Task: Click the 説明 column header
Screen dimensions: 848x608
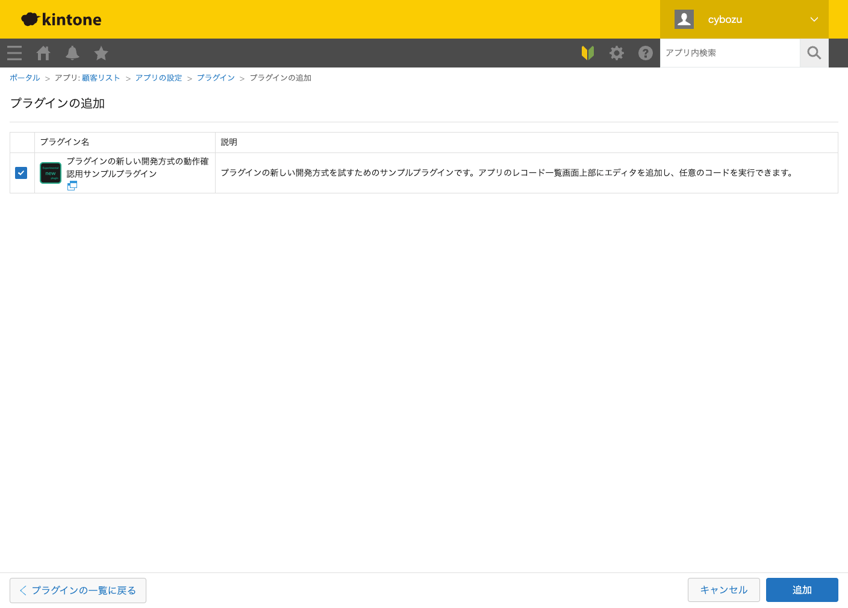Action: pyautogui.click(x=526, y=142)
